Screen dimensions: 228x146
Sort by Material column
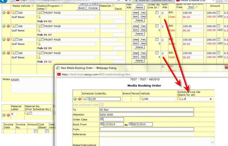pyautogui.click(x=113, y=6)
